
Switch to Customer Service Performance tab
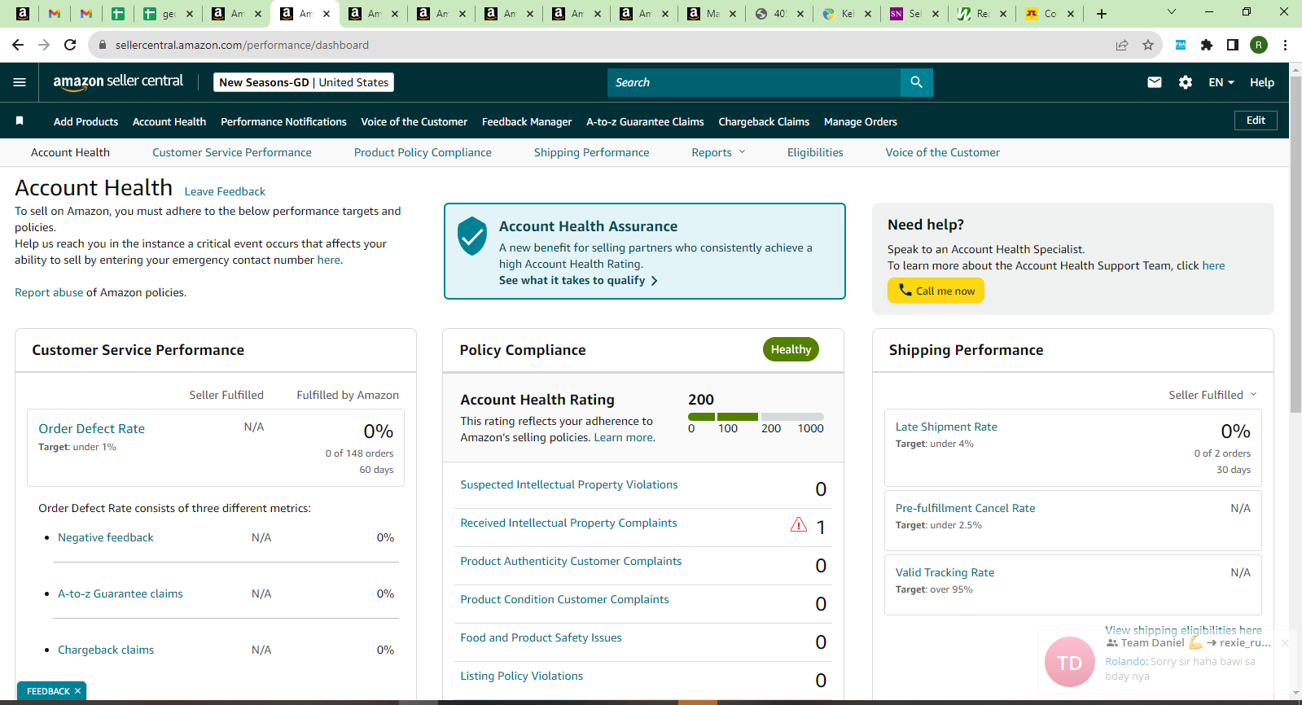(232, 152)
